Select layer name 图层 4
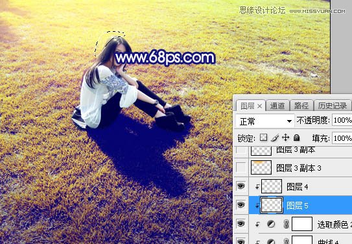This screenshot has height=244, width=352. point(298,187)
